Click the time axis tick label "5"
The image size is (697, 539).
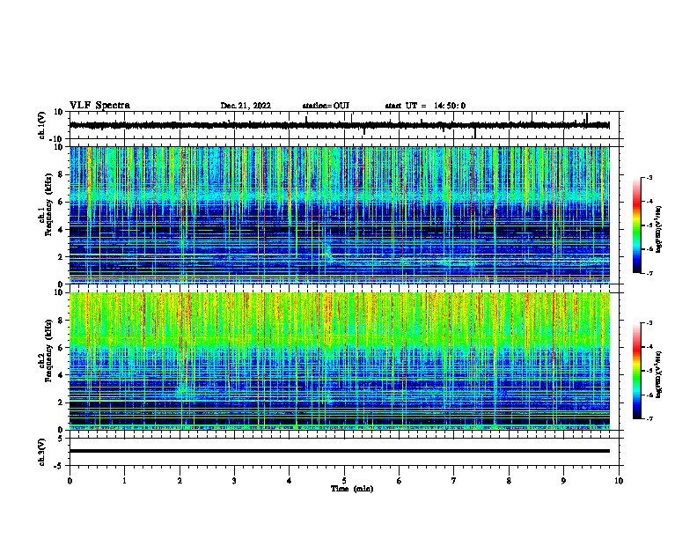344,481
